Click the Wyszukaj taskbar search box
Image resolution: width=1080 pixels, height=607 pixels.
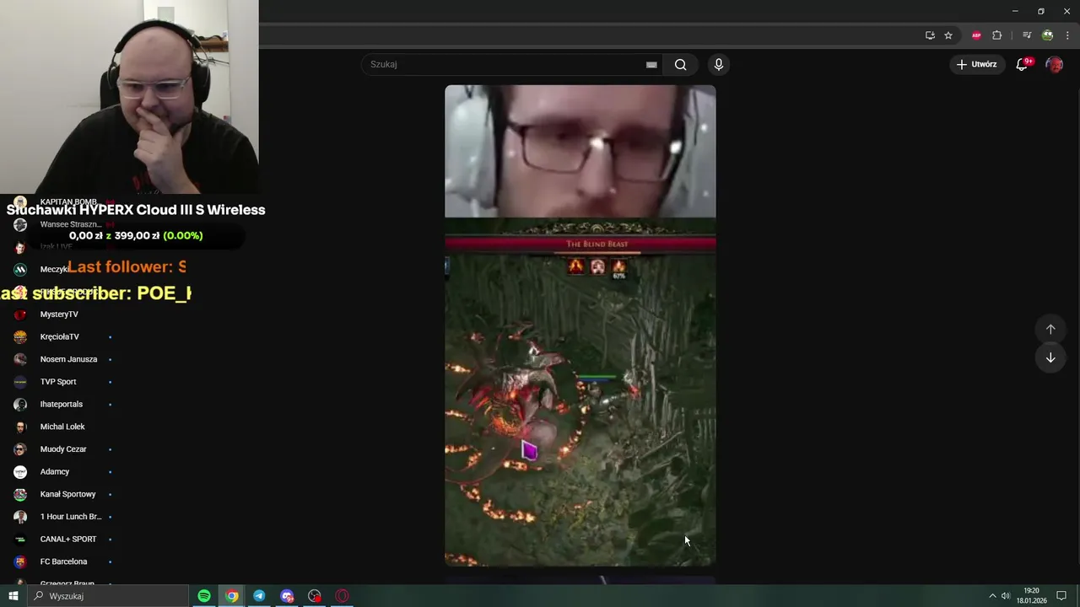click(x=108, y=596)
